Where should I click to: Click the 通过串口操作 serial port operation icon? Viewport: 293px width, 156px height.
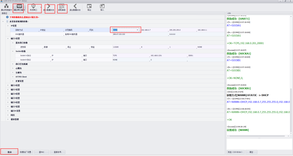tap(19, 7)
